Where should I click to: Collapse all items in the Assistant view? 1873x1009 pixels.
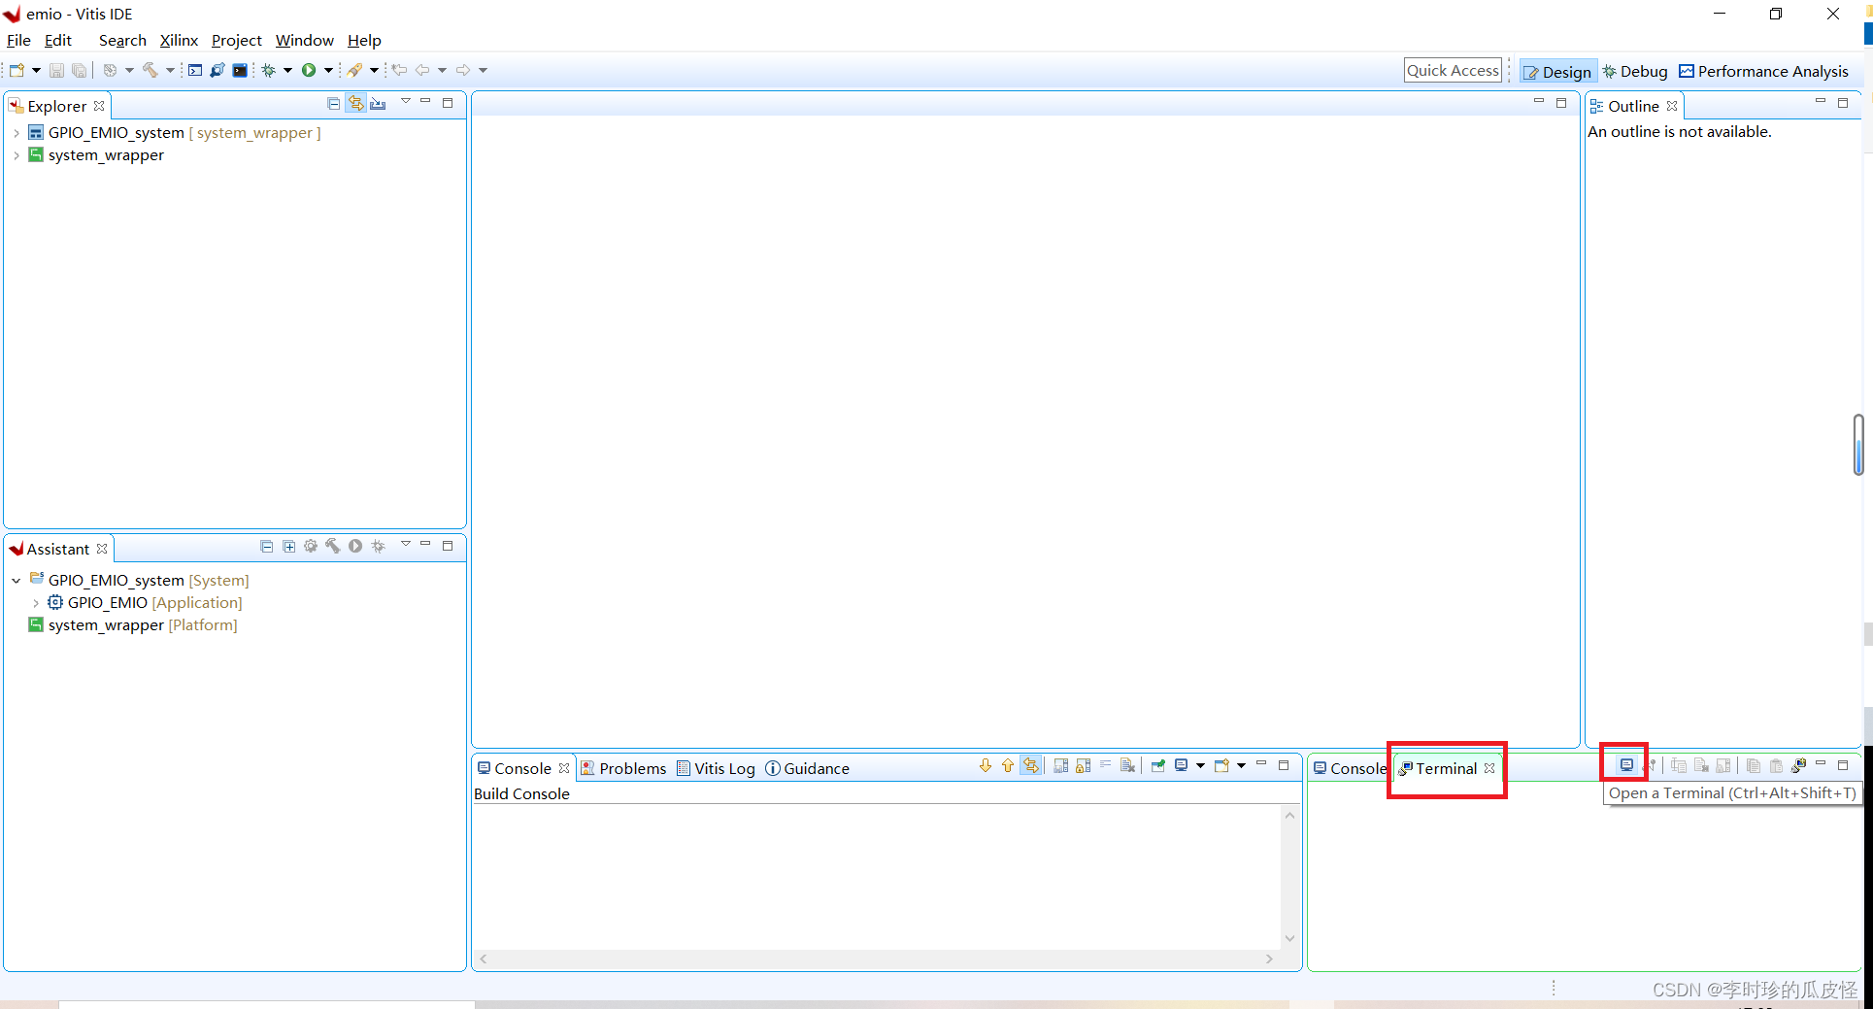(x=266, y=547)
